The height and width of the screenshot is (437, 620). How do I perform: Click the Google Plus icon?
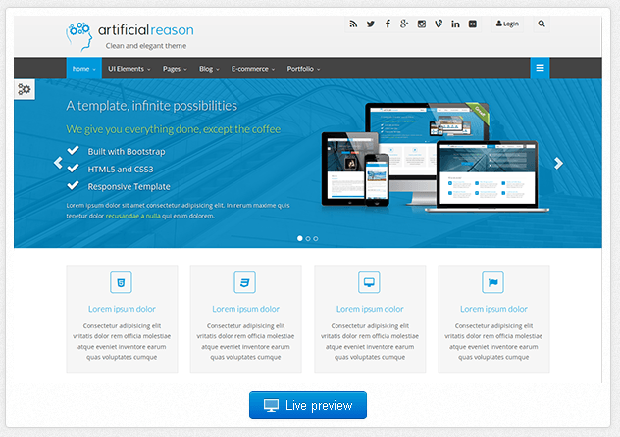(404, 24)
